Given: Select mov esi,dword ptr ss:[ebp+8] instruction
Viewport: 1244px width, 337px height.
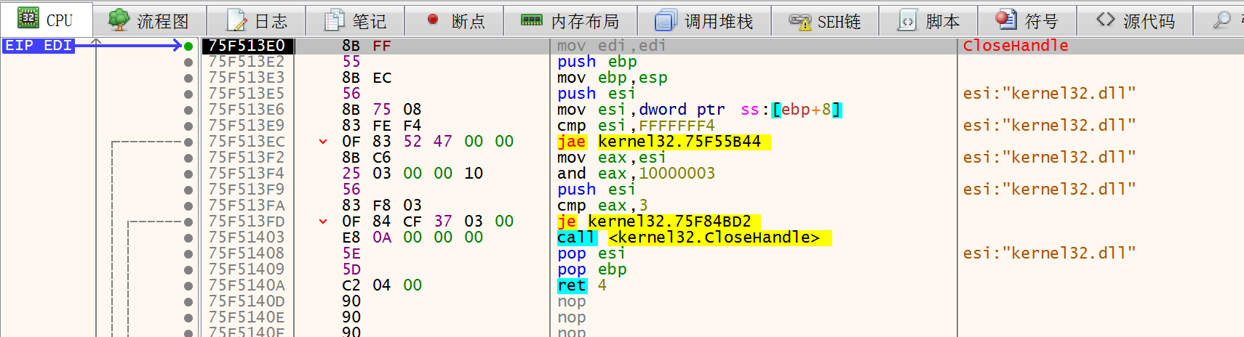Looking at the screenshot, I should [x=699, y=110].
